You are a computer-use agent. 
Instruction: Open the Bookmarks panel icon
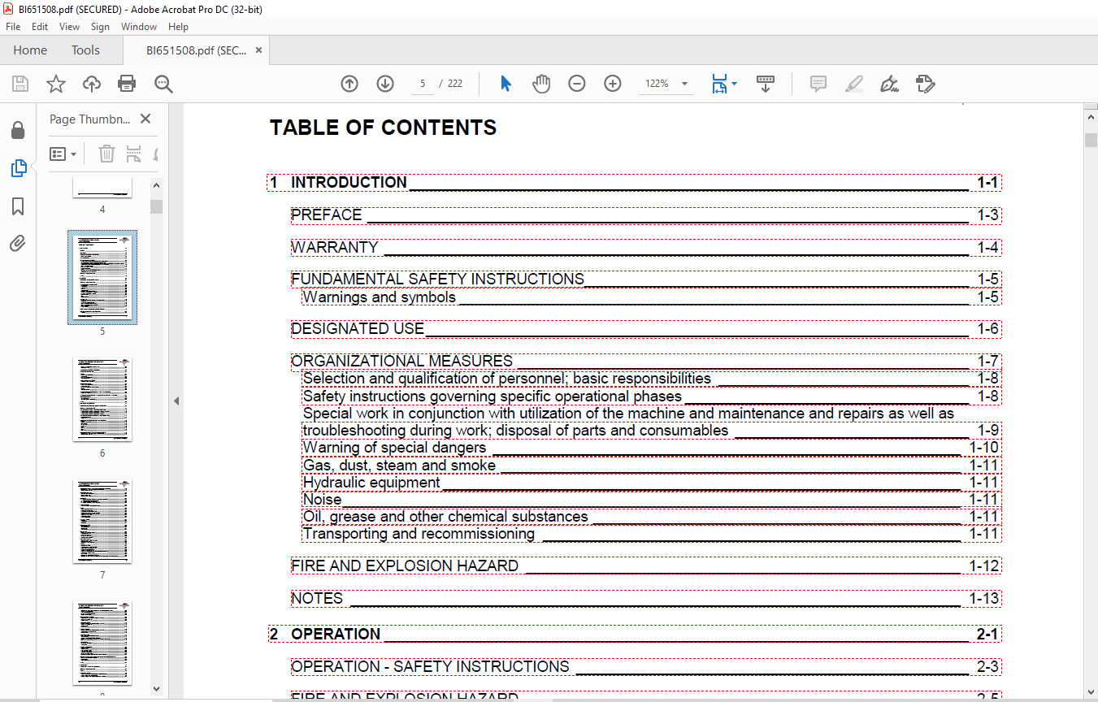[18, 206]
